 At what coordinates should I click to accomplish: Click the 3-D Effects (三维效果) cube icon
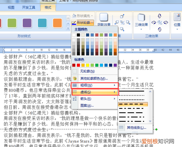141,18
